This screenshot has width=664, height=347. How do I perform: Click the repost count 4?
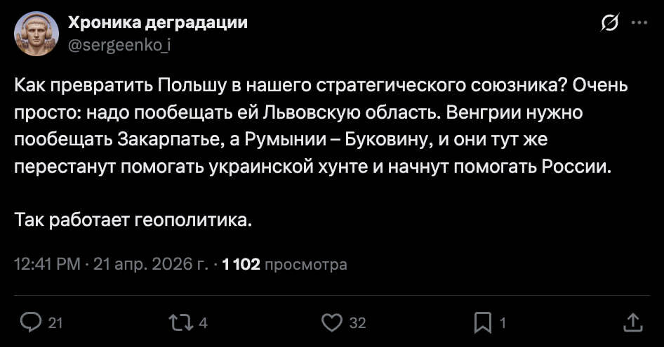click(203, 323)
